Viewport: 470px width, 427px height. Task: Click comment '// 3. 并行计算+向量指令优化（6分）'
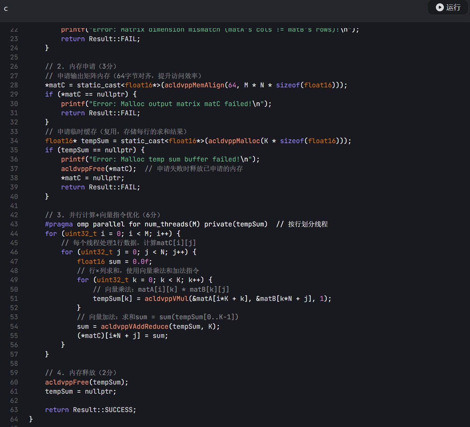click(x=103, y=215)
